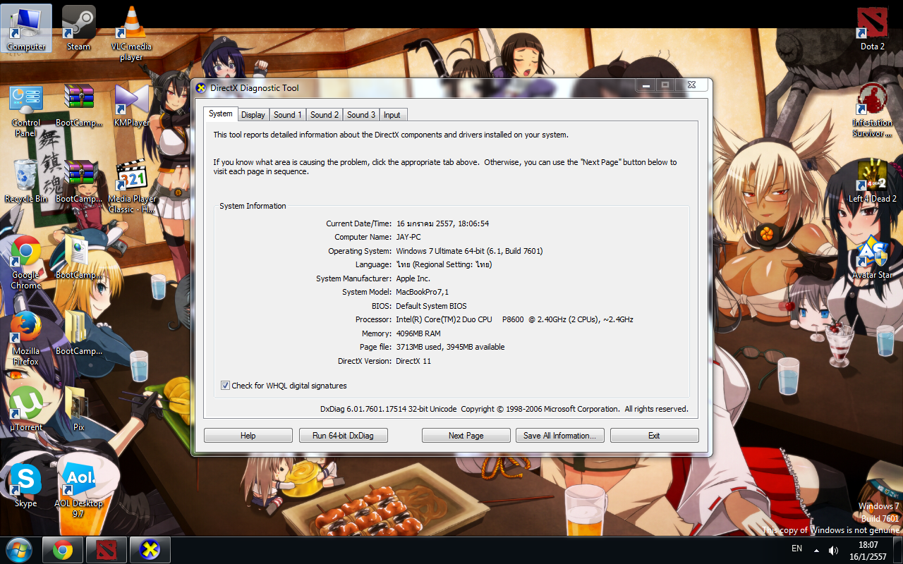Launch the Dota 2 desktop shortcut
903x564 pixels.
873,29
